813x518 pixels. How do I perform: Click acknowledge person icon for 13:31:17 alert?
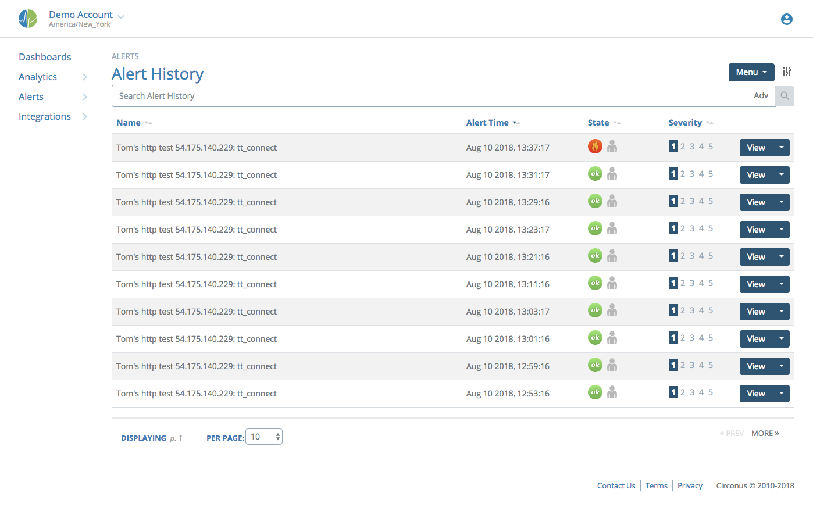(612, 174)
